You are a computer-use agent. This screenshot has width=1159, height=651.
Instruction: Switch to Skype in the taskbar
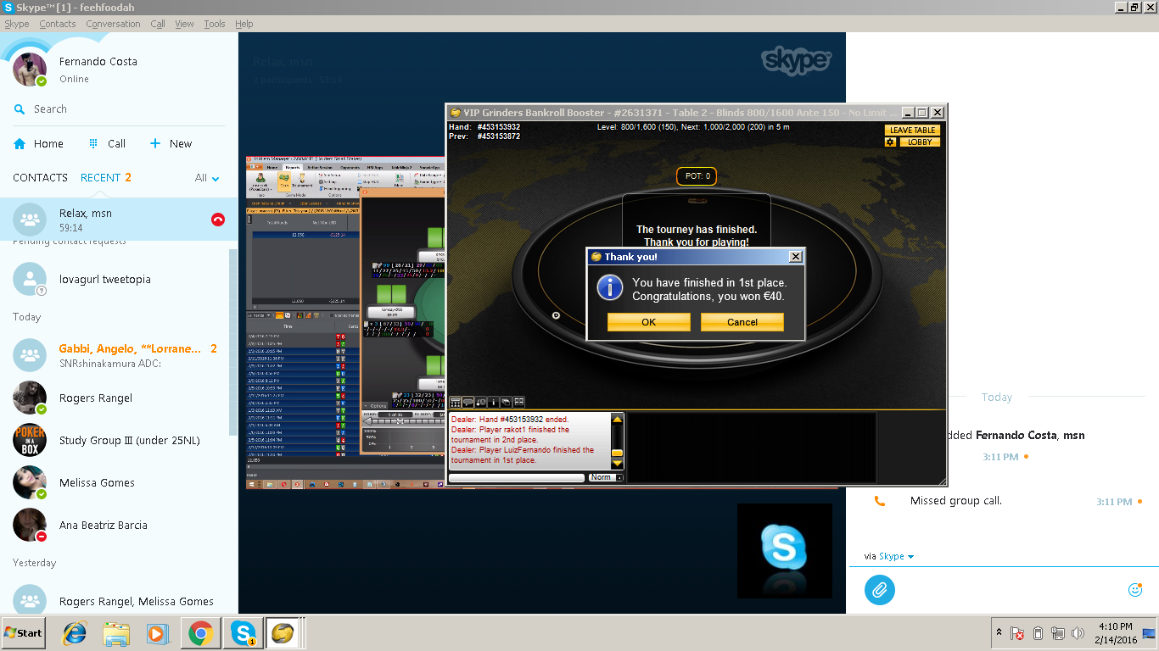[x=244, y=633]
